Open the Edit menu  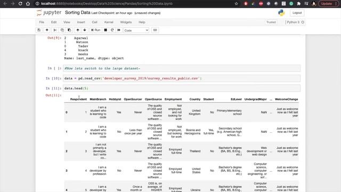pyautogui.click(x=54, y=22)
